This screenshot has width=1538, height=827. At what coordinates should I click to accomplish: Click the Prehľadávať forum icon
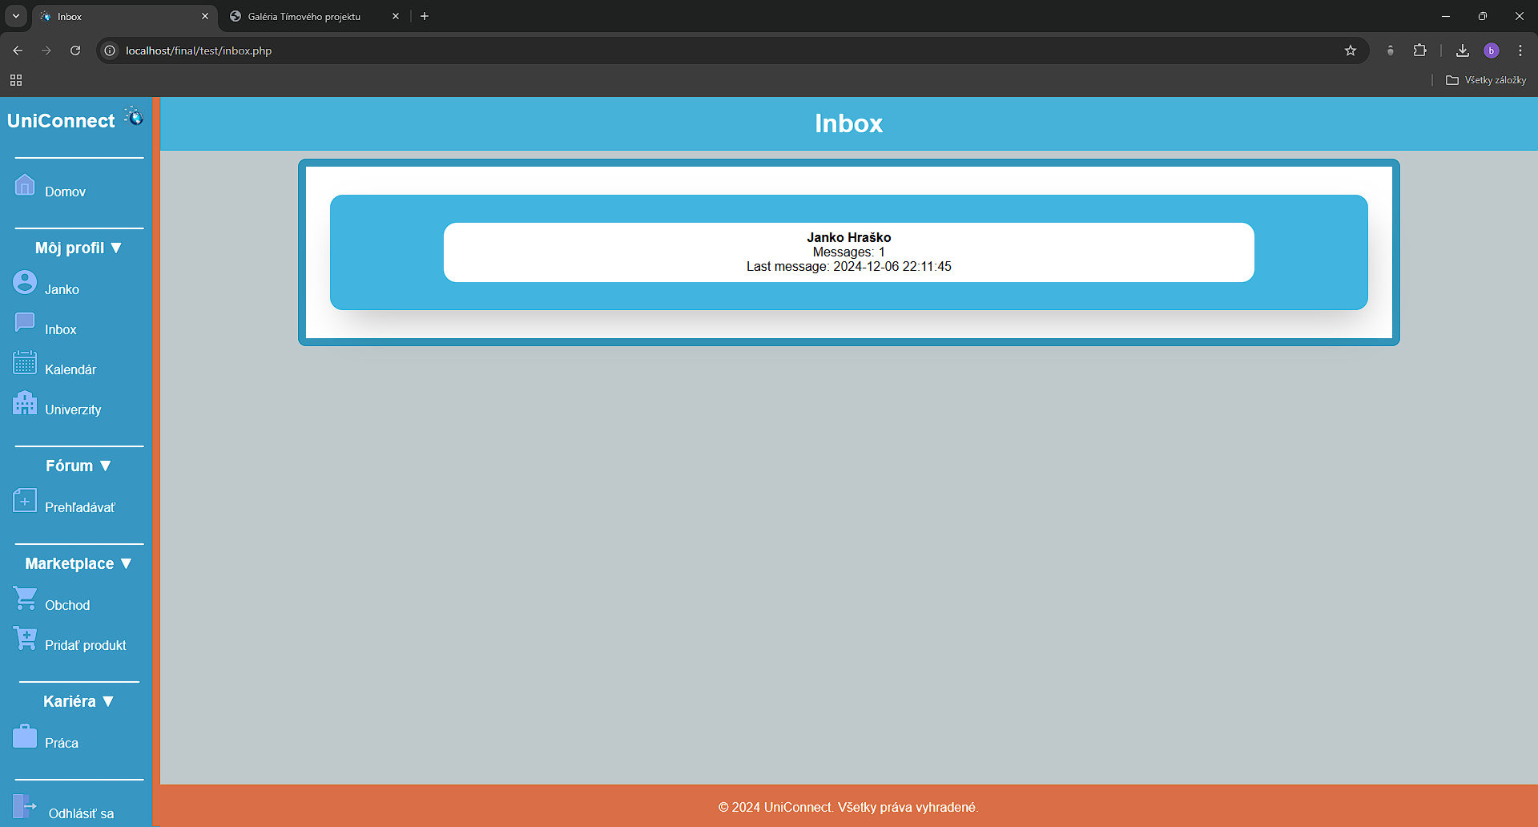pos(25,500)
